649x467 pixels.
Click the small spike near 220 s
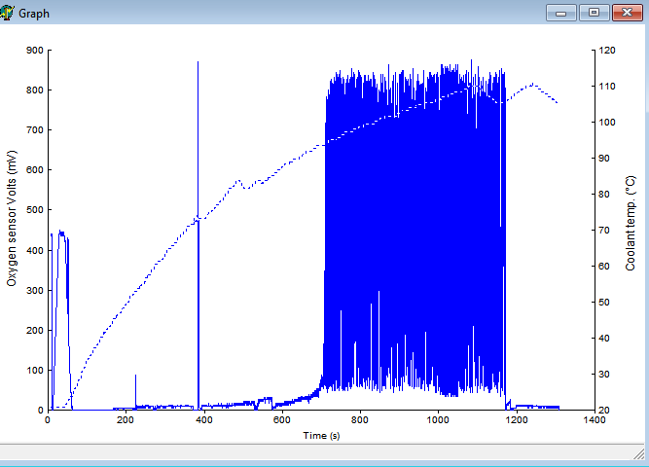point(135,391)
